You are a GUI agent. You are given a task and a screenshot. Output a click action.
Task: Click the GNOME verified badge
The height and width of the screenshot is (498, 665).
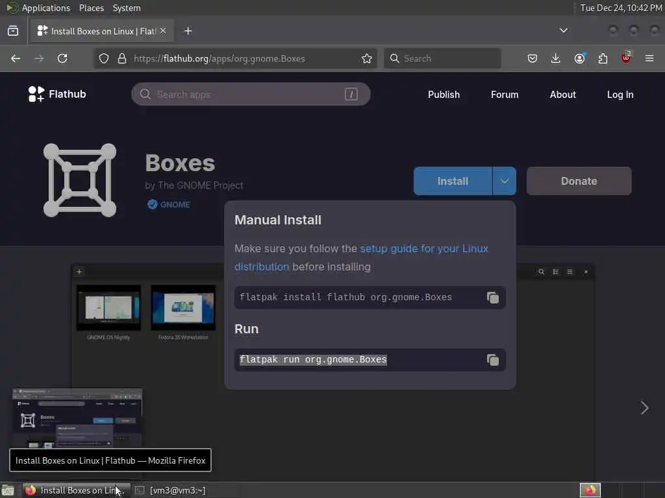(x=169, y=204)
